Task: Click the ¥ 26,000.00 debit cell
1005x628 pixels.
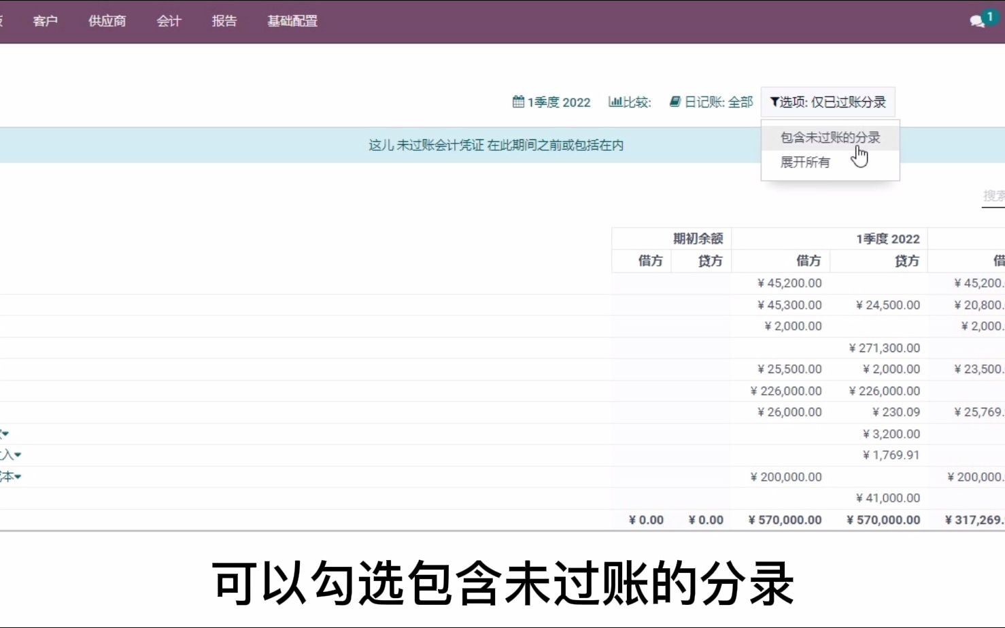Action: (x=789, y=412)
